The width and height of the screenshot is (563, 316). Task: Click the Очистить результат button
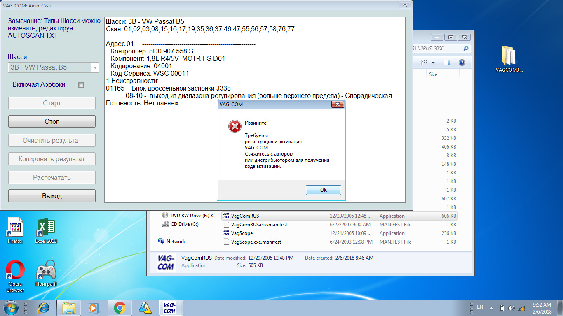(x=52, y=140)
